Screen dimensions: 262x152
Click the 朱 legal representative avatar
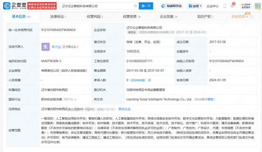coord(45,47)
